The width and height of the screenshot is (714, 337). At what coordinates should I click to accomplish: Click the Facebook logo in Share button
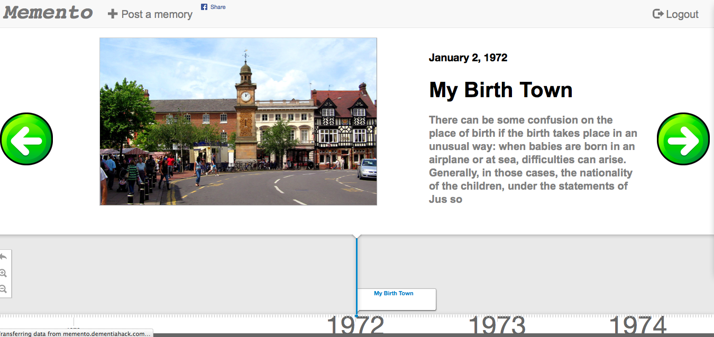(x=204, y=7)
